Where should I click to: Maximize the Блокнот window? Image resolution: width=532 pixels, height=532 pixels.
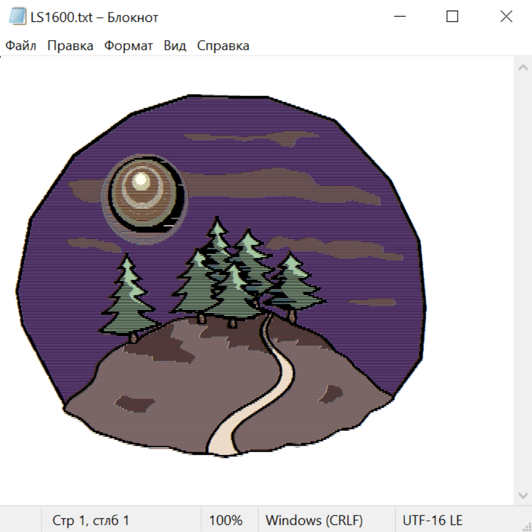click(x=452, y=17)
